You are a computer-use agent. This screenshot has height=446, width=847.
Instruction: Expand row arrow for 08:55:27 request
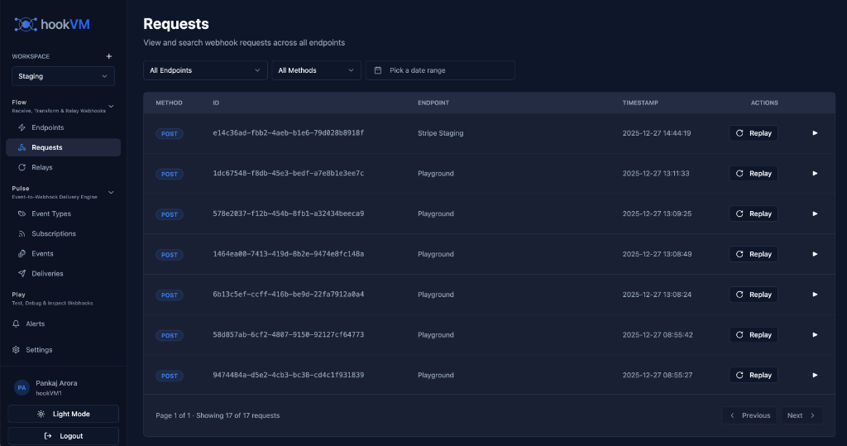pyautogui.click(x=815, y=375)
